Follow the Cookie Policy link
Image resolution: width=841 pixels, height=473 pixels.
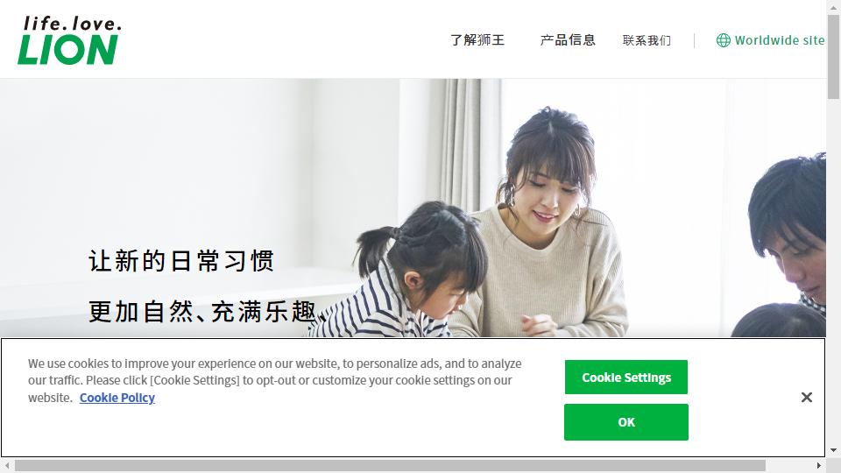pos(117,398)
